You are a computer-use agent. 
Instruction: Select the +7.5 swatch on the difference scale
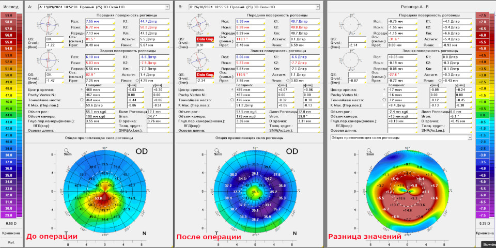click(x=483, y=15)
